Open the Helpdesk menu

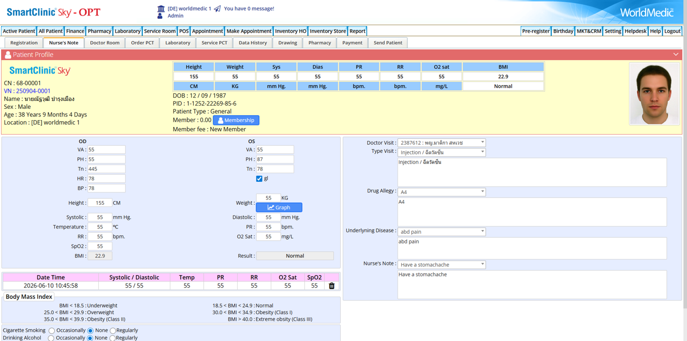pyautogui.click(x=635, y=31)
